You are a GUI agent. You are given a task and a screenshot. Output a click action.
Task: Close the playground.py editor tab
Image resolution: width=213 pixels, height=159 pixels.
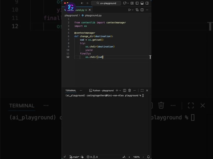point(90,10)
